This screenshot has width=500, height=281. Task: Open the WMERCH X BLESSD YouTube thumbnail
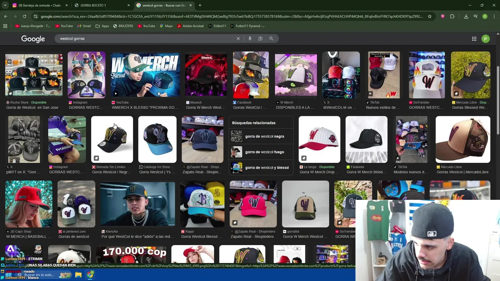(x=145, y=75)
